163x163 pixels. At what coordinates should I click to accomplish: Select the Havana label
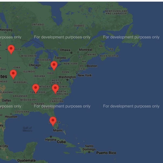click(x=51, y=140)
